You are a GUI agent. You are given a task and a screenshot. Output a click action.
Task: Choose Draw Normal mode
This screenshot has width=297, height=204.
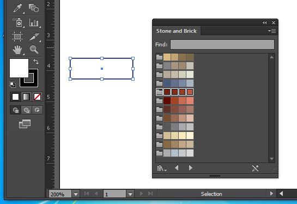coord(16,110)
